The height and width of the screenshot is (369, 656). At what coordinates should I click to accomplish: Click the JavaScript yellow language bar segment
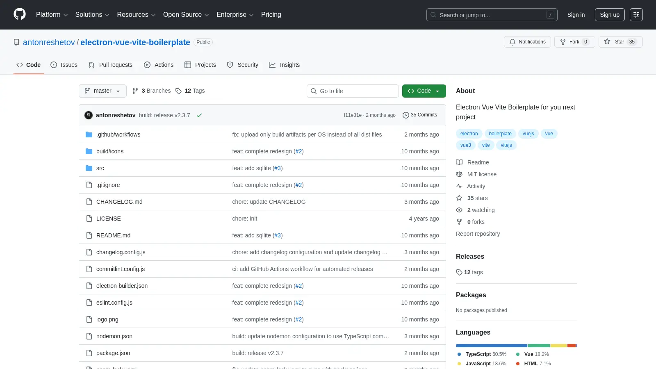558,346
